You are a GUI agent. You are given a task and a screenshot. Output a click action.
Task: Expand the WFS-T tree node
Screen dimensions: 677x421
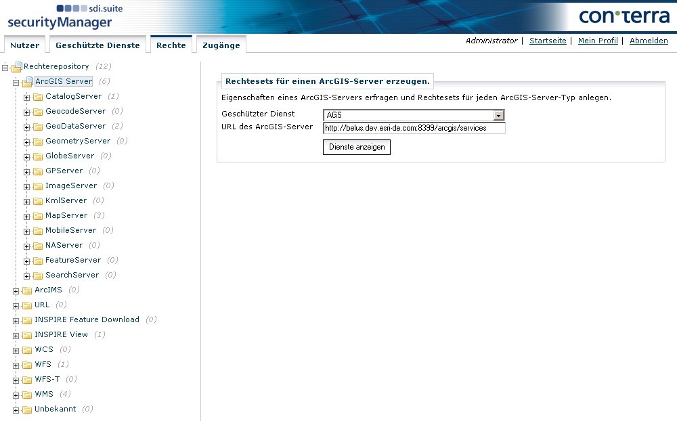click(16, 380)
